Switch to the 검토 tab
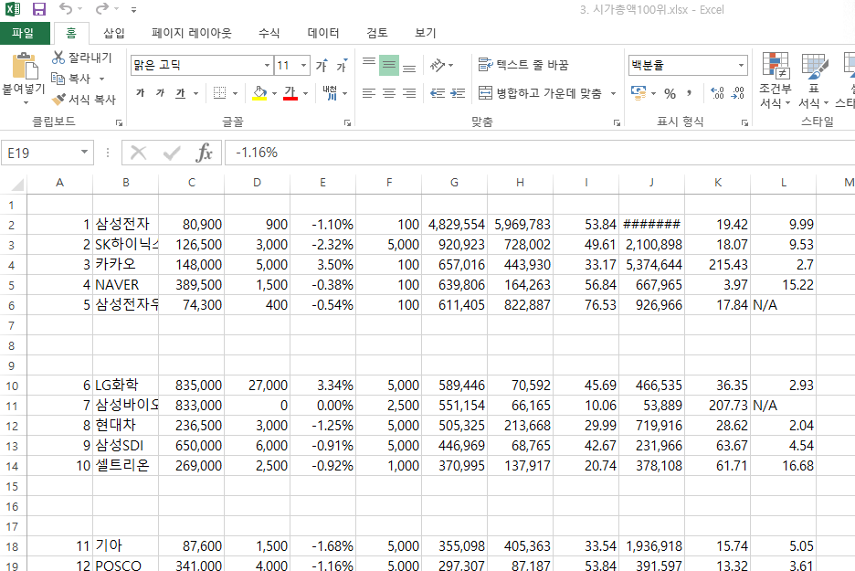The image size is (855, 571). click(376, 33)
